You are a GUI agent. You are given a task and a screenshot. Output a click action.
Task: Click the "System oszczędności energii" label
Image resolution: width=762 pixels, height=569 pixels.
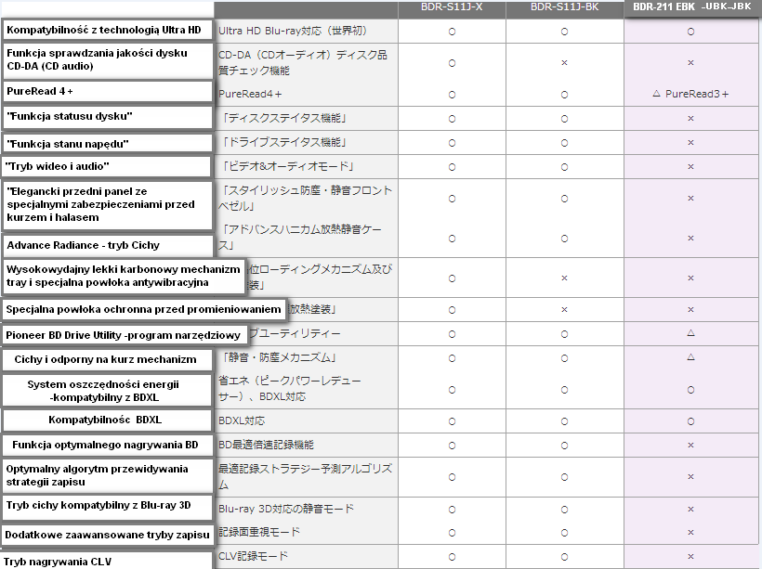point(108,391)
